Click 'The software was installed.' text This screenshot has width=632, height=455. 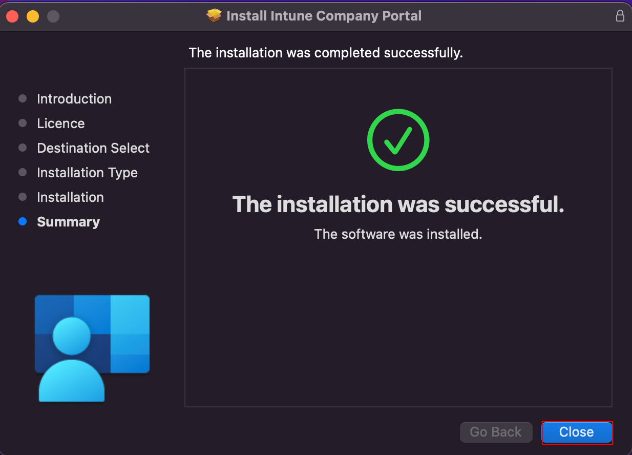pos(398,234)
